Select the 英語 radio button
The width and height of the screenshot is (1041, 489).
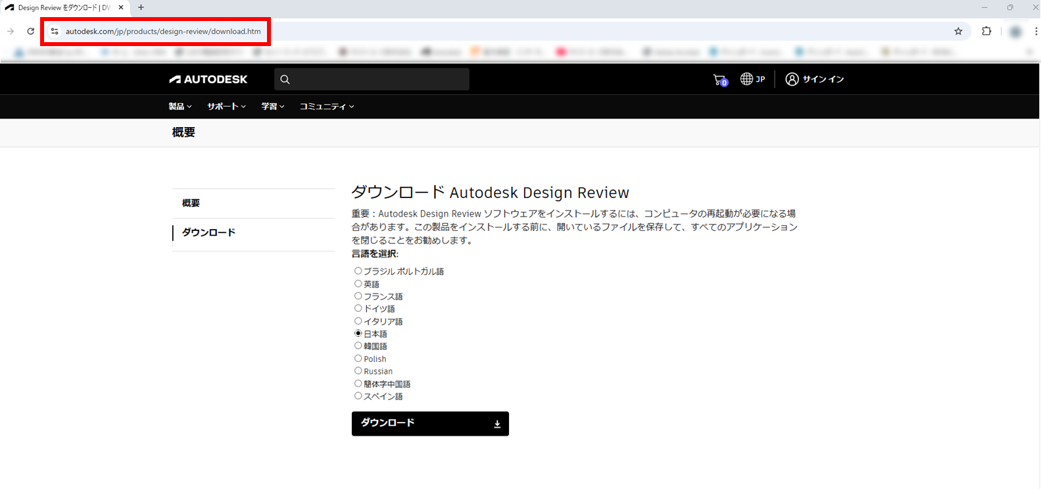[358, 284]
